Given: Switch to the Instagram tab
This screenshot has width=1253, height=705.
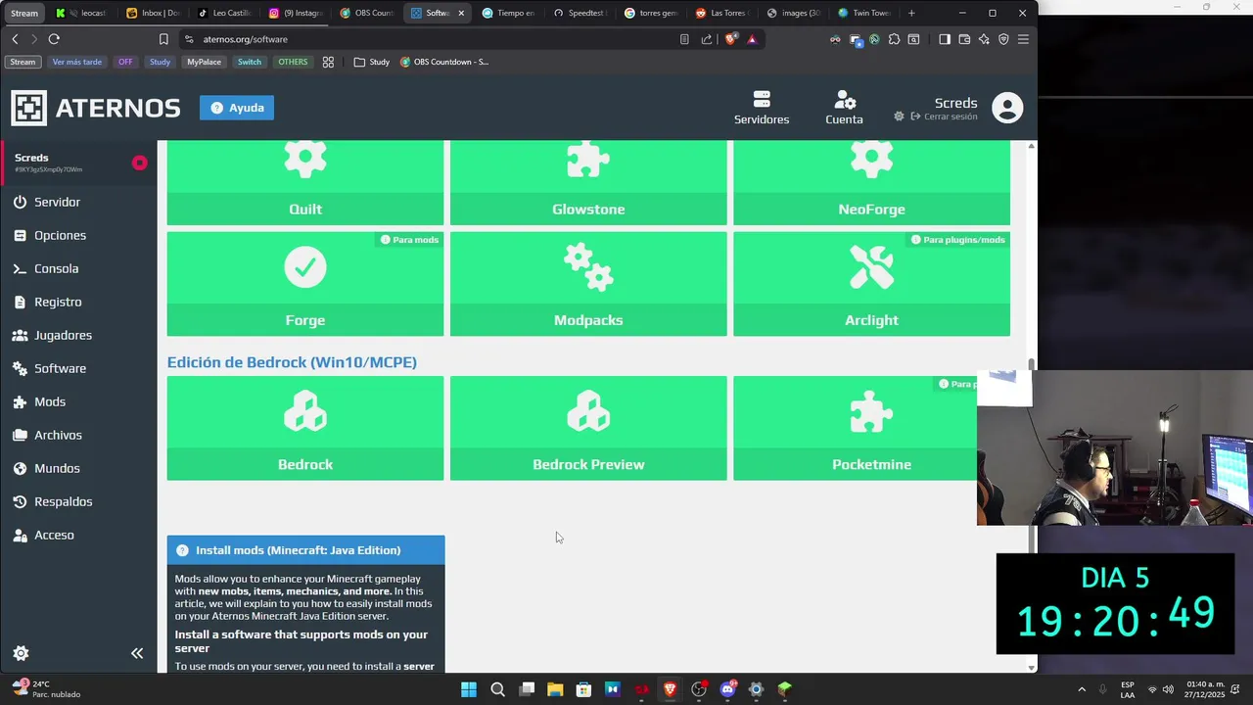Looking at the screenshot, I should click(295, 13).
